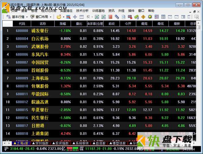203x154 pixels.
Task: Sort by the 量比 column header
Action: (79, 24)
